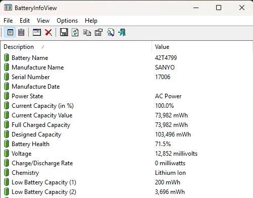Viewport: 253px width, 198px height.
Task: Click the Show Battery Information toolbar icon
Action: pos(10,32)
